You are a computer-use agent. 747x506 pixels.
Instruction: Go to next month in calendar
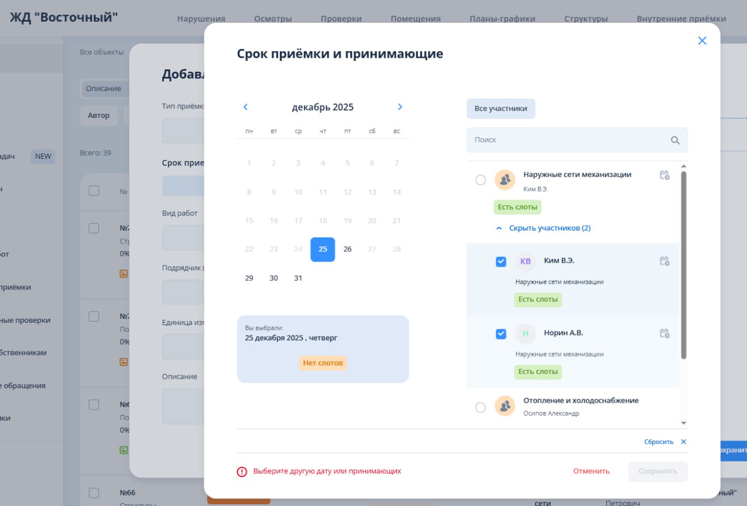pos(400,107)
